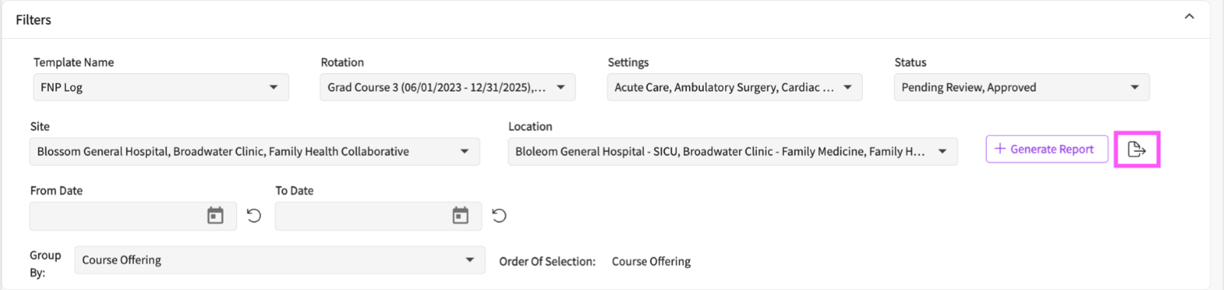Open the Group By dropdown

click(x=280, y=259)
